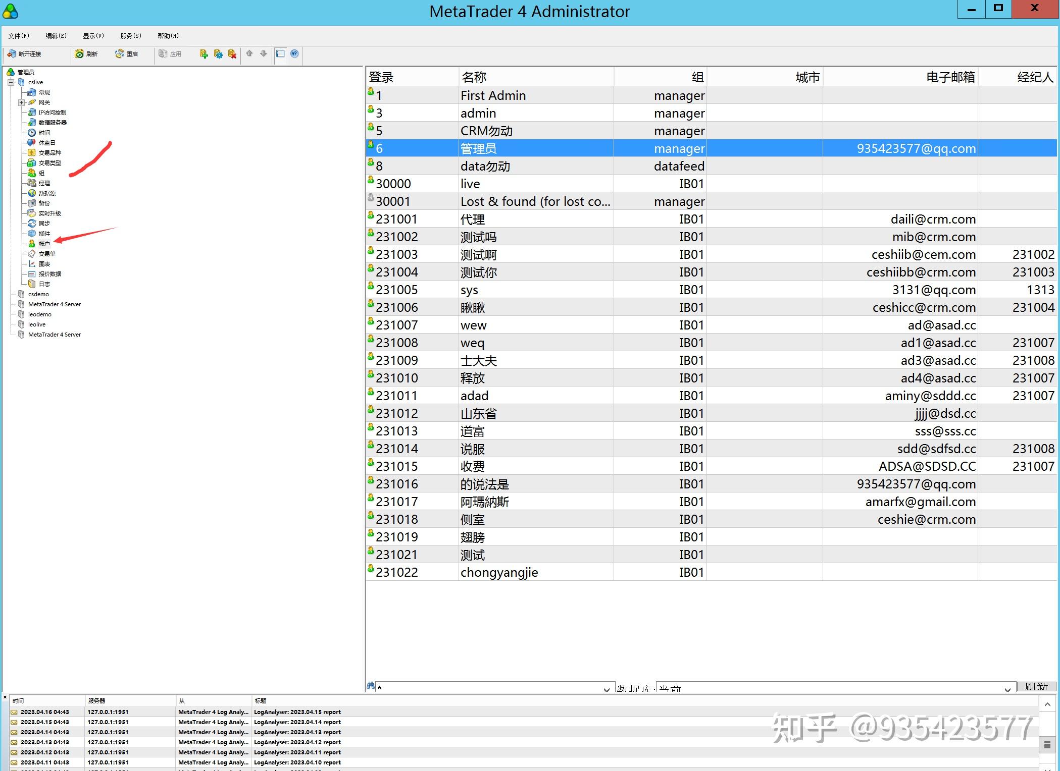Open the 数据库 database dropdown
This screenshot has height=771, width=1060.
point(1007,689)
